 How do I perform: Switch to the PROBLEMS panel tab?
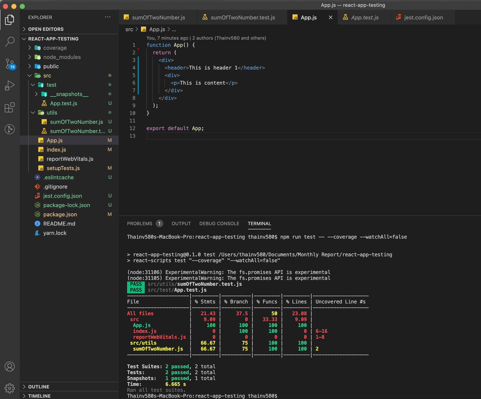coord(140,224)
